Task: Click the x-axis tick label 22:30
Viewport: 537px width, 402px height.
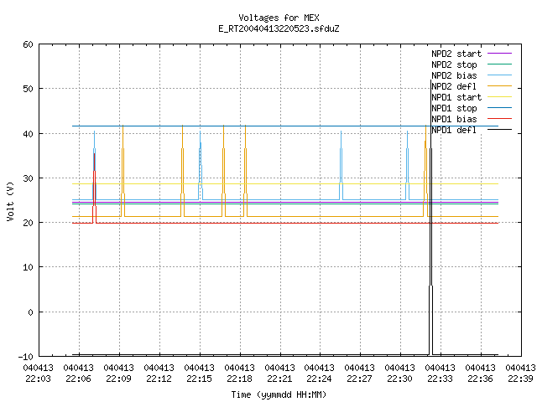Action: (399, 379)
